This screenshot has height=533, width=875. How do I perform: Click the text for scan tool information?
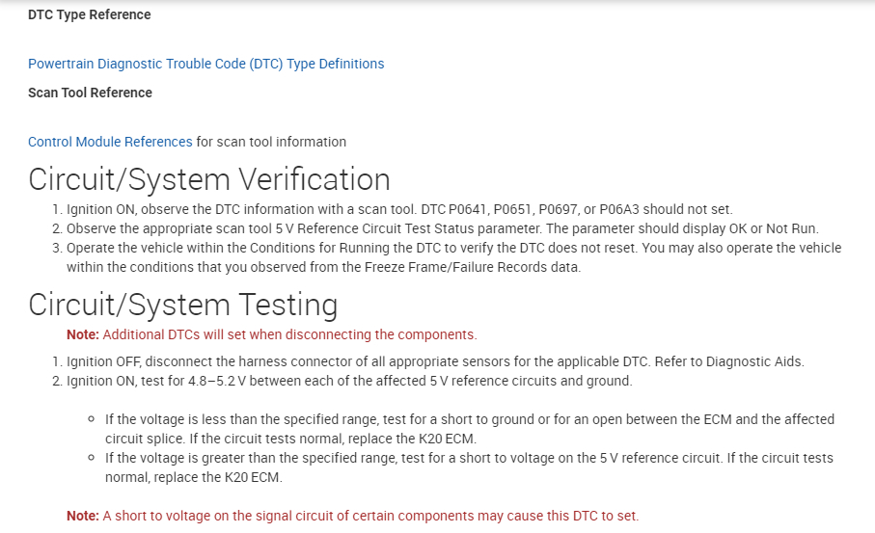271,142
